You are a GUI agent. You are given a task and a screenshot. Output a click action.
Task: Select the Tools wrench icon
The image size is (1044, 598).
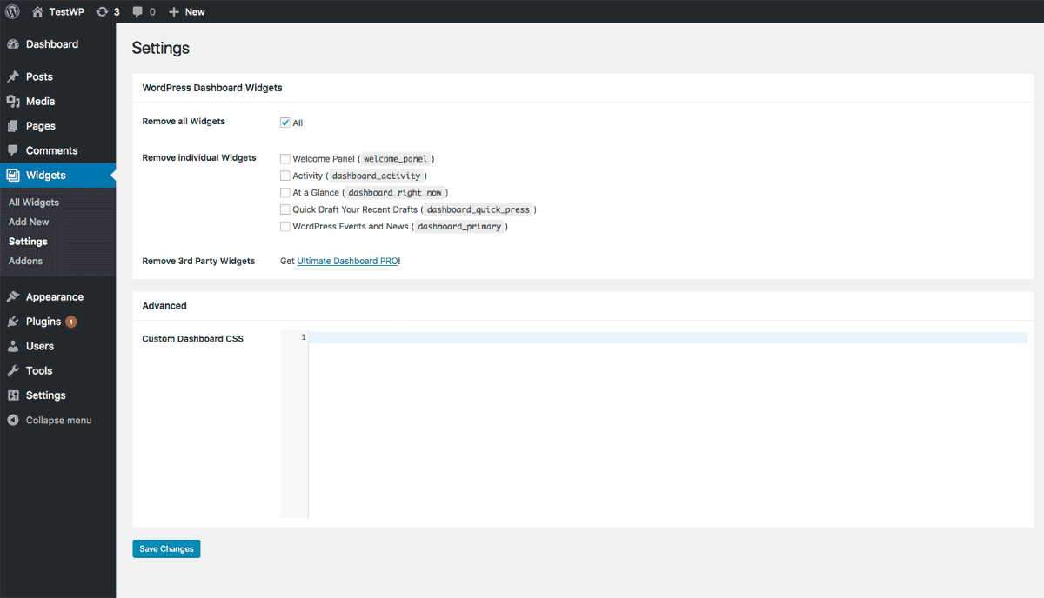[13, 371]
